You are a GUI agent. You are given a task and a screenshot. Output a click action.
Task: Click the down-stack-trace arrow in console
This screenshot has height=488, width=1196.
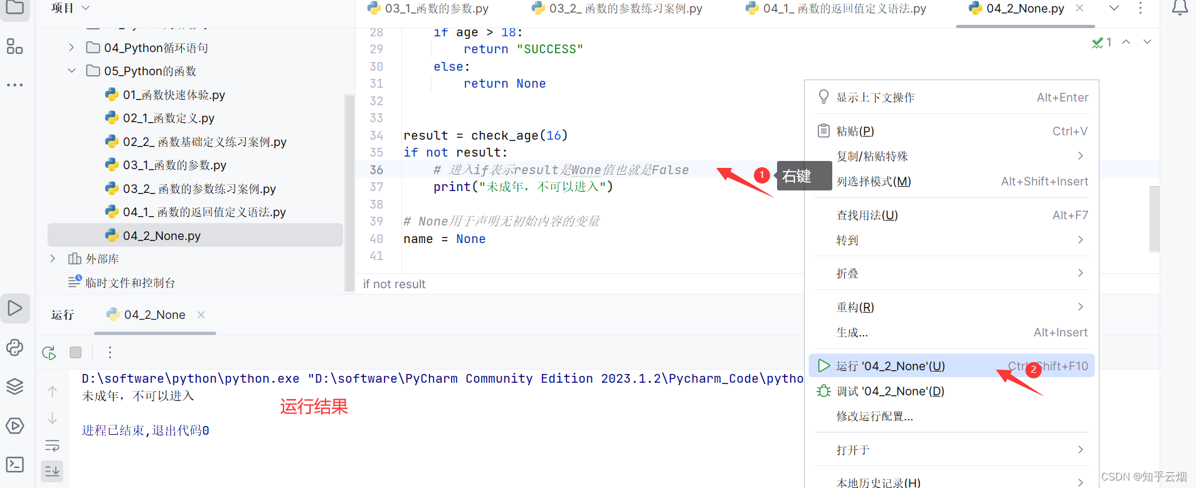tap(53, 418)
